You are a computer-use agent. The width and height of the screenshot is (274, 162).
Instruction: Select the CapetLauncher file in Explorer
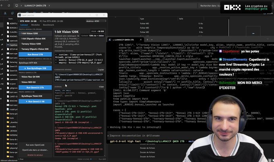click(12, 45)
